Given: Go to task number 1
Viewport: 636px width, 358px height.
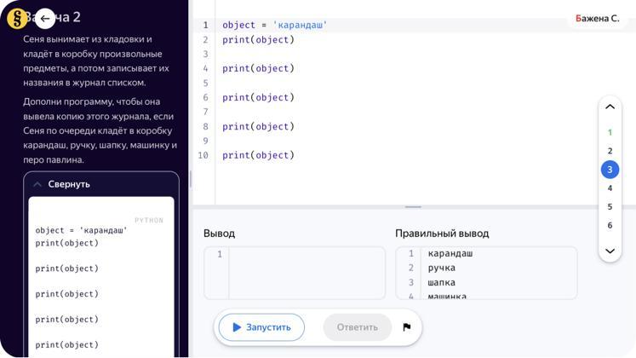Looking at the screenshot, I should click(610, 132).
